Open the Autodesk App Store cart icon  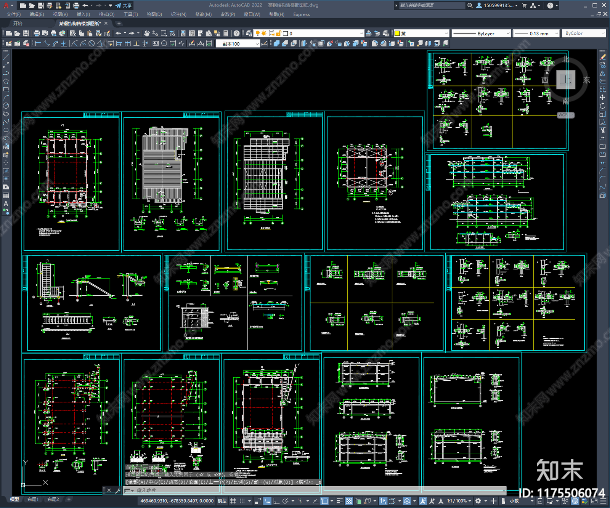pos(524,5)
